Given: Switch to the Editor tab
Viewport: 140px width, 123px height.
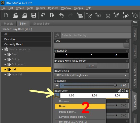Looking at the screenshot, I should 23,24.
